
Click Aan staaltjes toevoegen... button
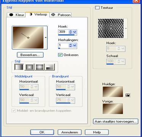coord(116,121)
